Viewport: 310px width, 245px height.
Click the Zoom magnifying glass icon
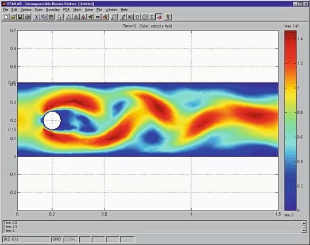pos(114,17)
